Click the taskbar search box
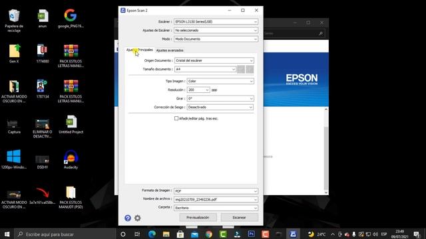This screenshot has height=239, width=426. 65,234
